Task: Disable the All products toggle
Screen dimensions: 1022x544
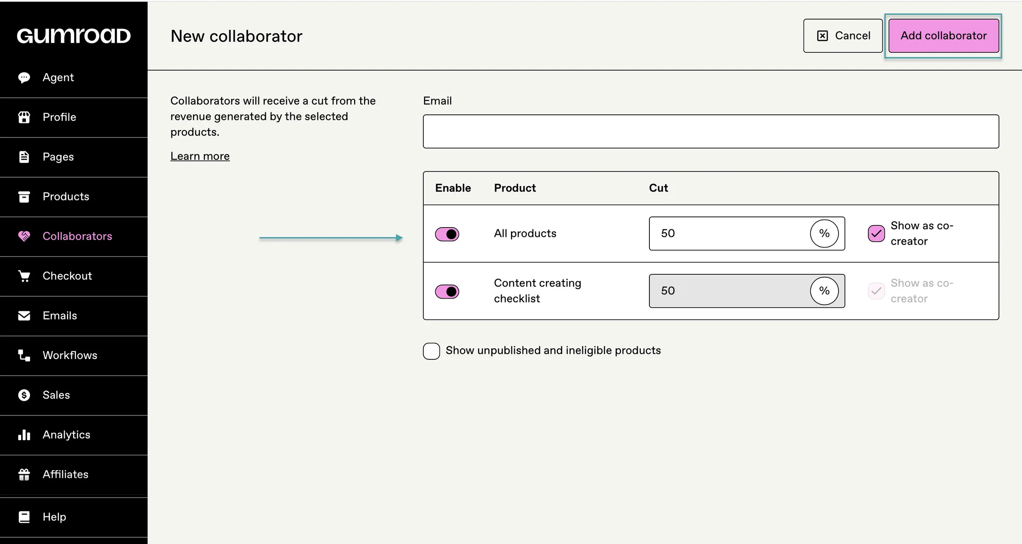Action: tap(447, 234)
